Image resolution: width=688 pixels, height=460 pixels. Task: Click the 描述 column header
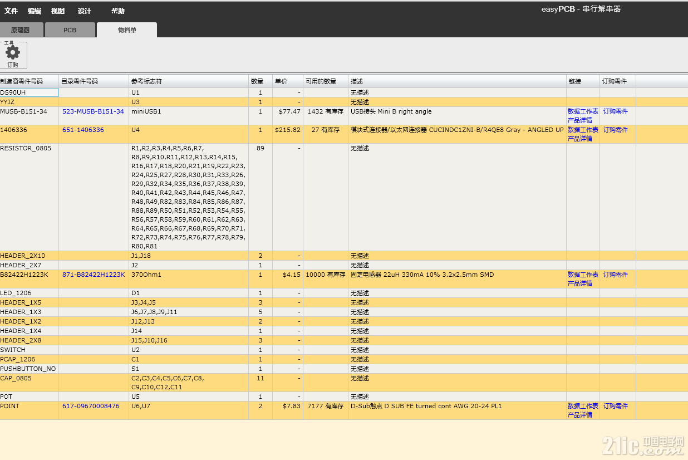[457, 81]
